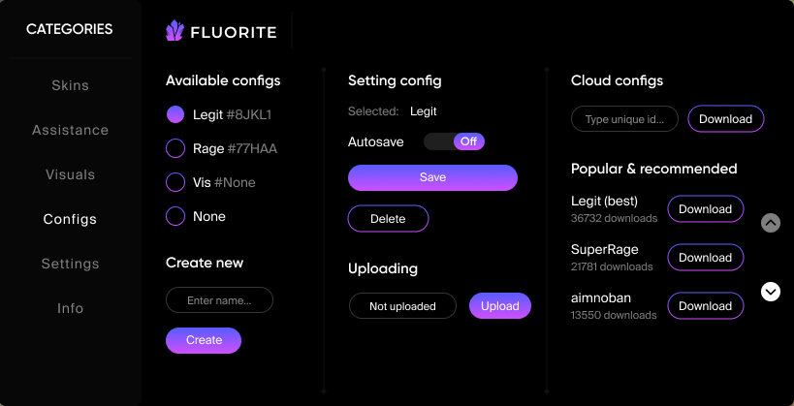Upload the current config

tap(500, 306)
